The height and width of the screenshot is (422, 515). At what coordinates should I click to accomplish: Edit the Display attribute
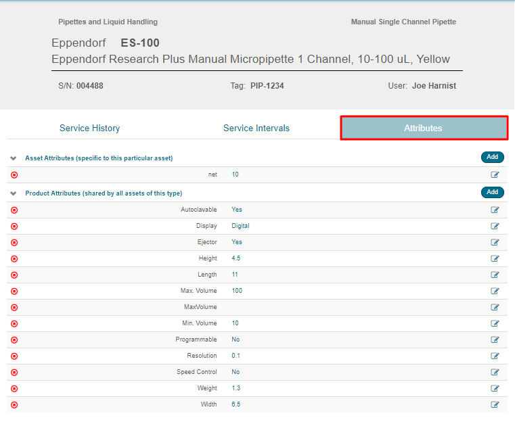(x=495, y=226)
